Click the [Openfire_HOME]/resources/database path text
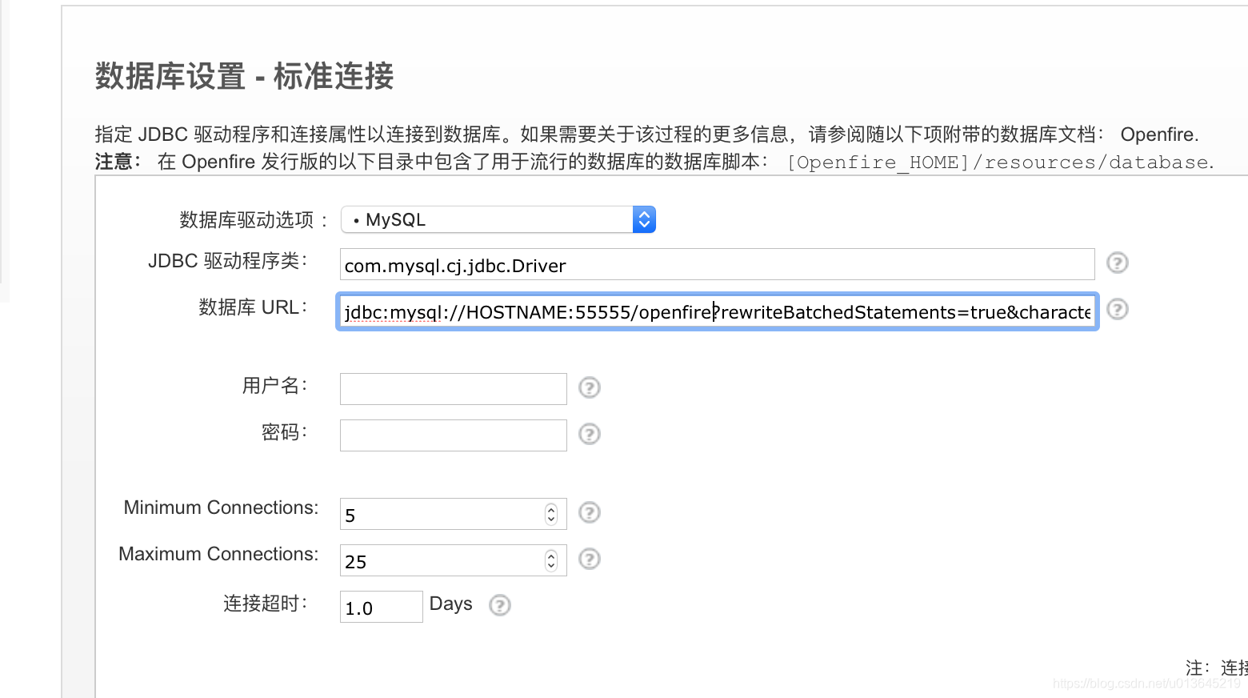The image size is (1248, 698). (1000, 162)
